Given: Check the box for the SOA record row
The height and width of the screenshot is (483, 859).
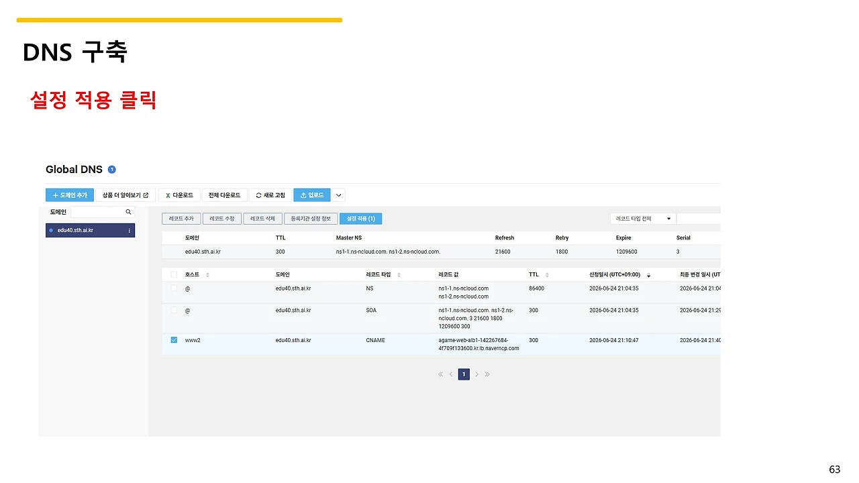Looking at the screenshot, I should coord(174,311).
